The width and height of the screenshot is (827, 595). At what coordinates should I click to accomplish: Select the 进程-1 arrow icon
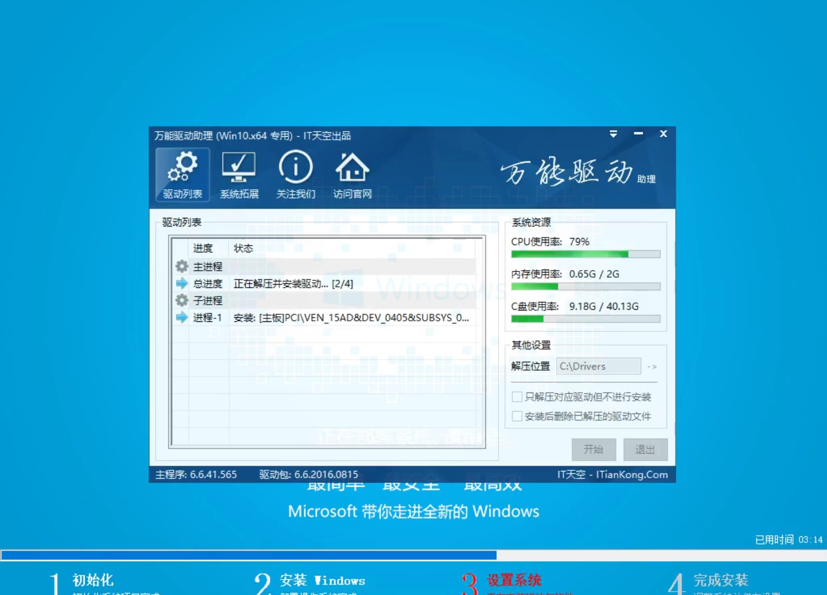point(182,317)
